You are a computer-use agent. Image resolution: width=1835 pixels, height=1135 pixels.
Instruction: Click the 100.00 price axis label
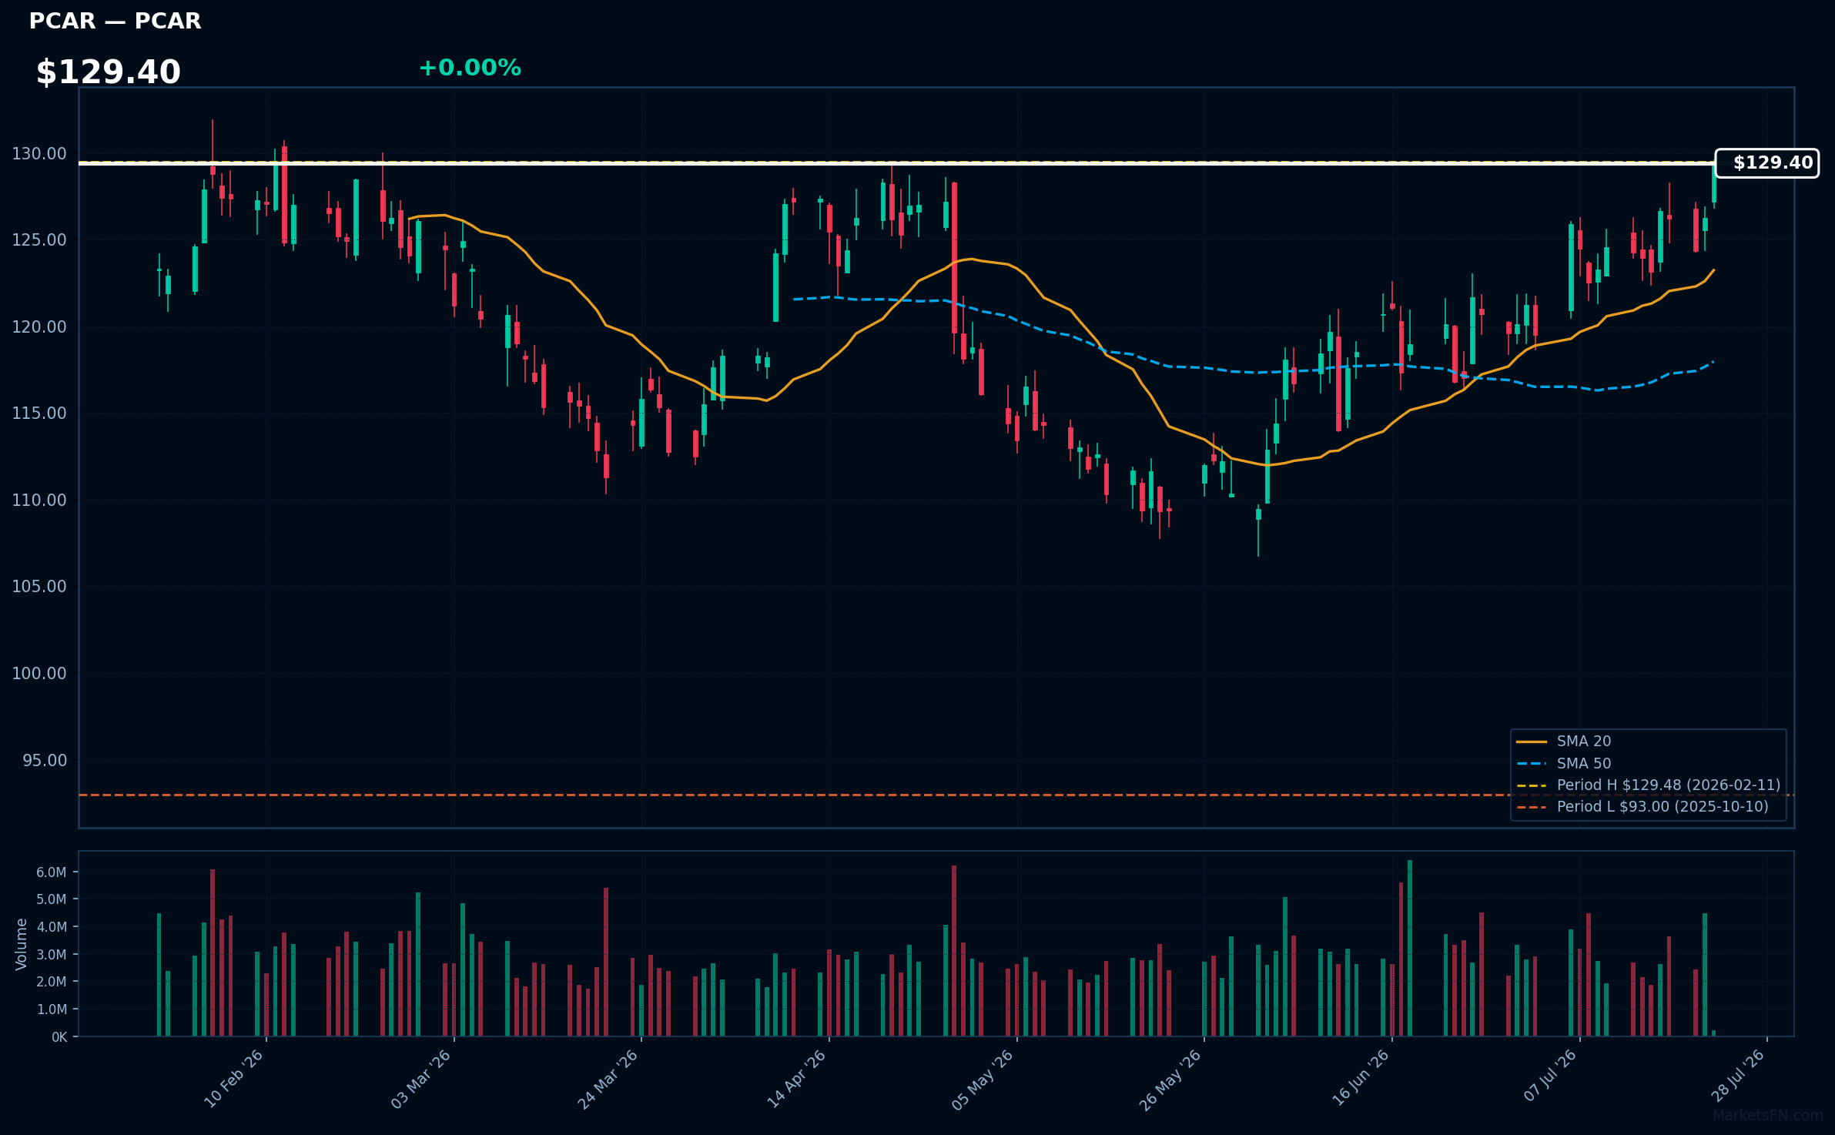coord(39,674)
